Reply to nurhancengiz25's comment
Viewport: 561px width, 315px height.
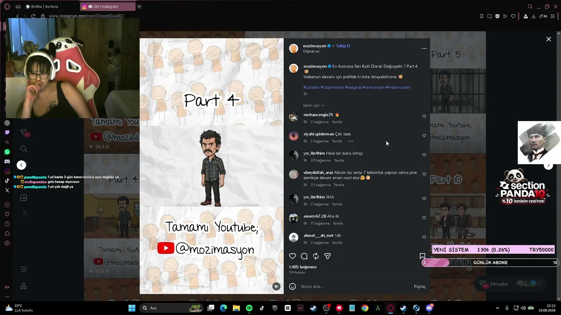pos(337,122)
